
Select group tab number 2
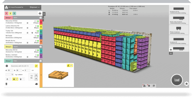(10, 13)
